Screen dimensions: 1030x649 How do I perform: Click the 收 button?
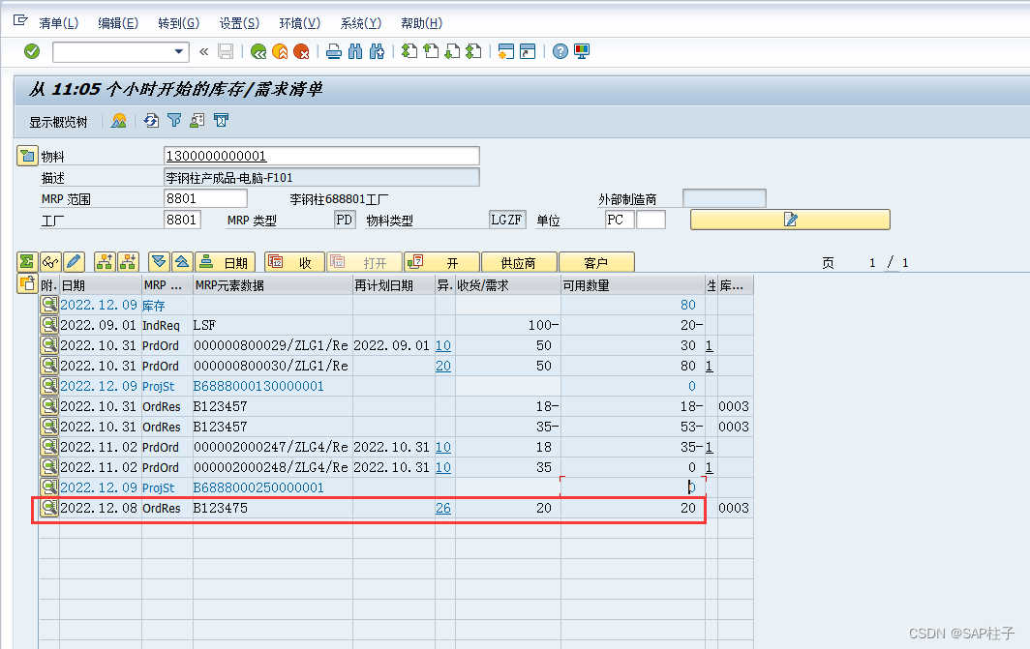[294, 262]
